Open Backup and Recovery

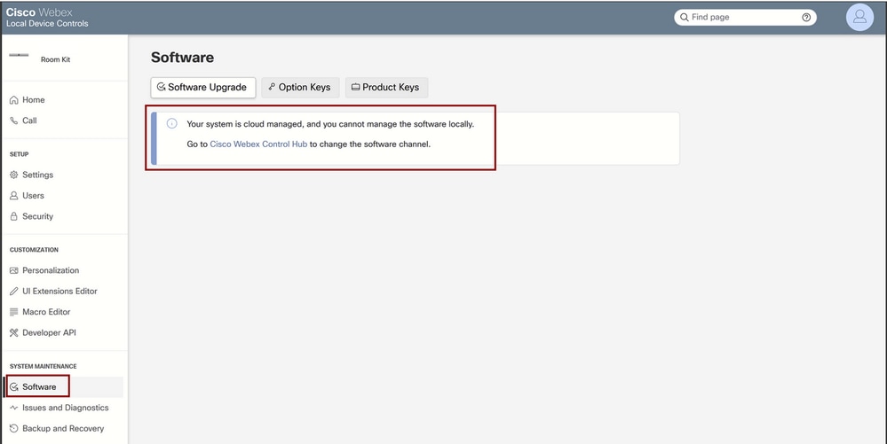tap(63, 429)
